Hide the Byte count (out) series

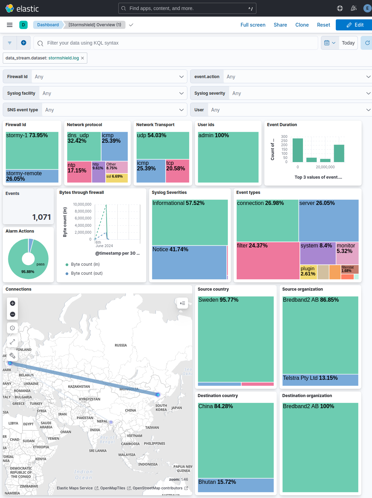87,273
